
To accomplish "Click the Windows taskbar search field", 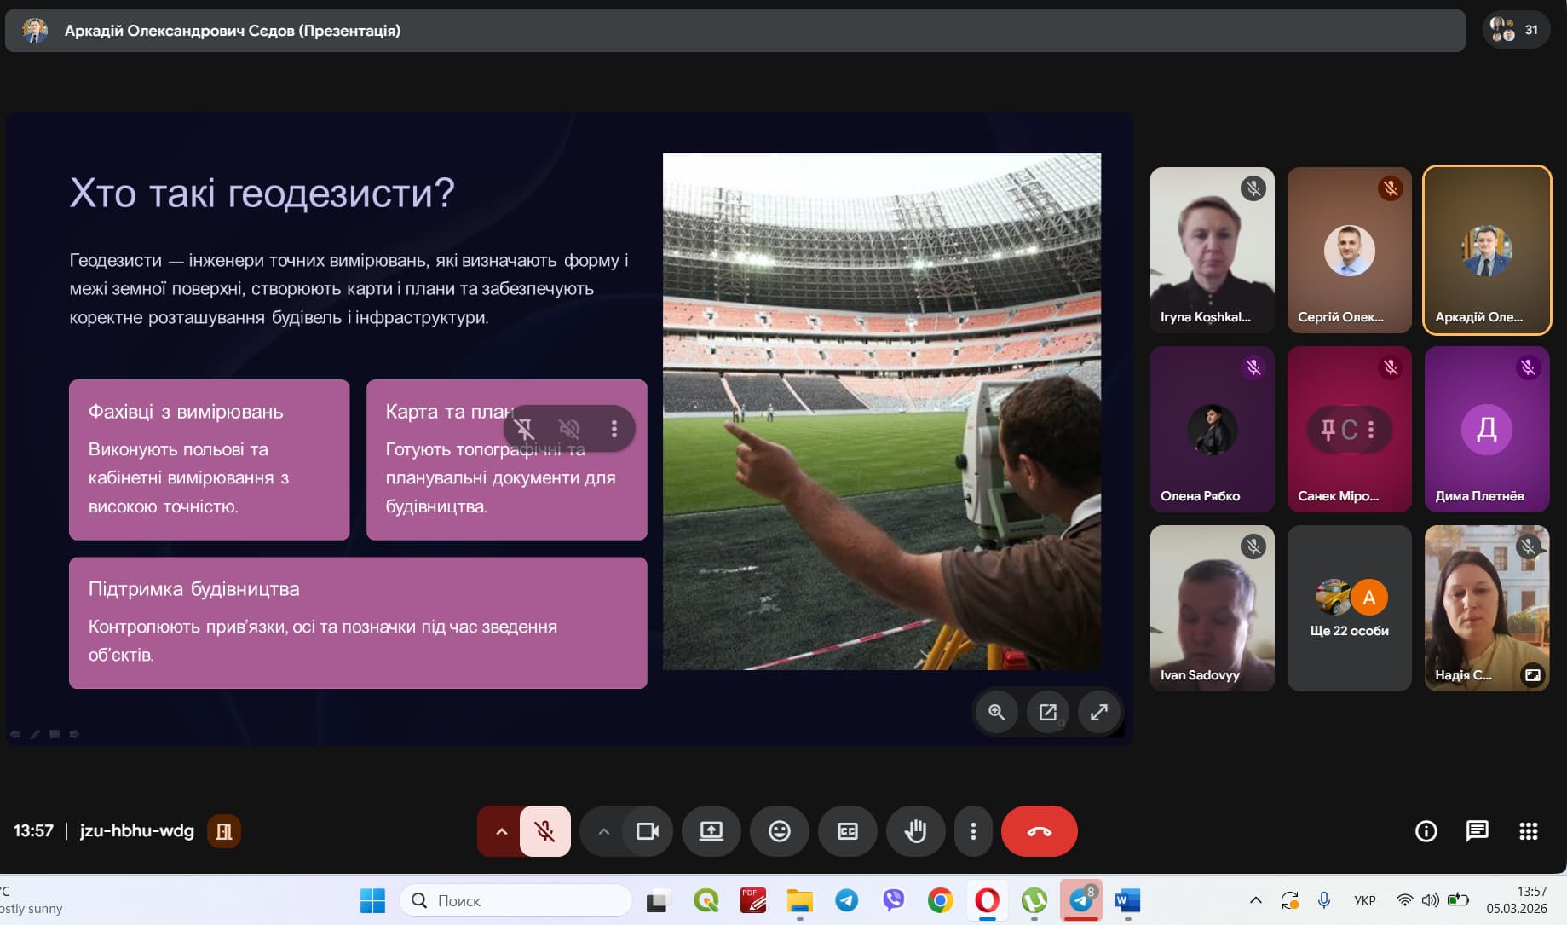I will (x=516, y=900).
